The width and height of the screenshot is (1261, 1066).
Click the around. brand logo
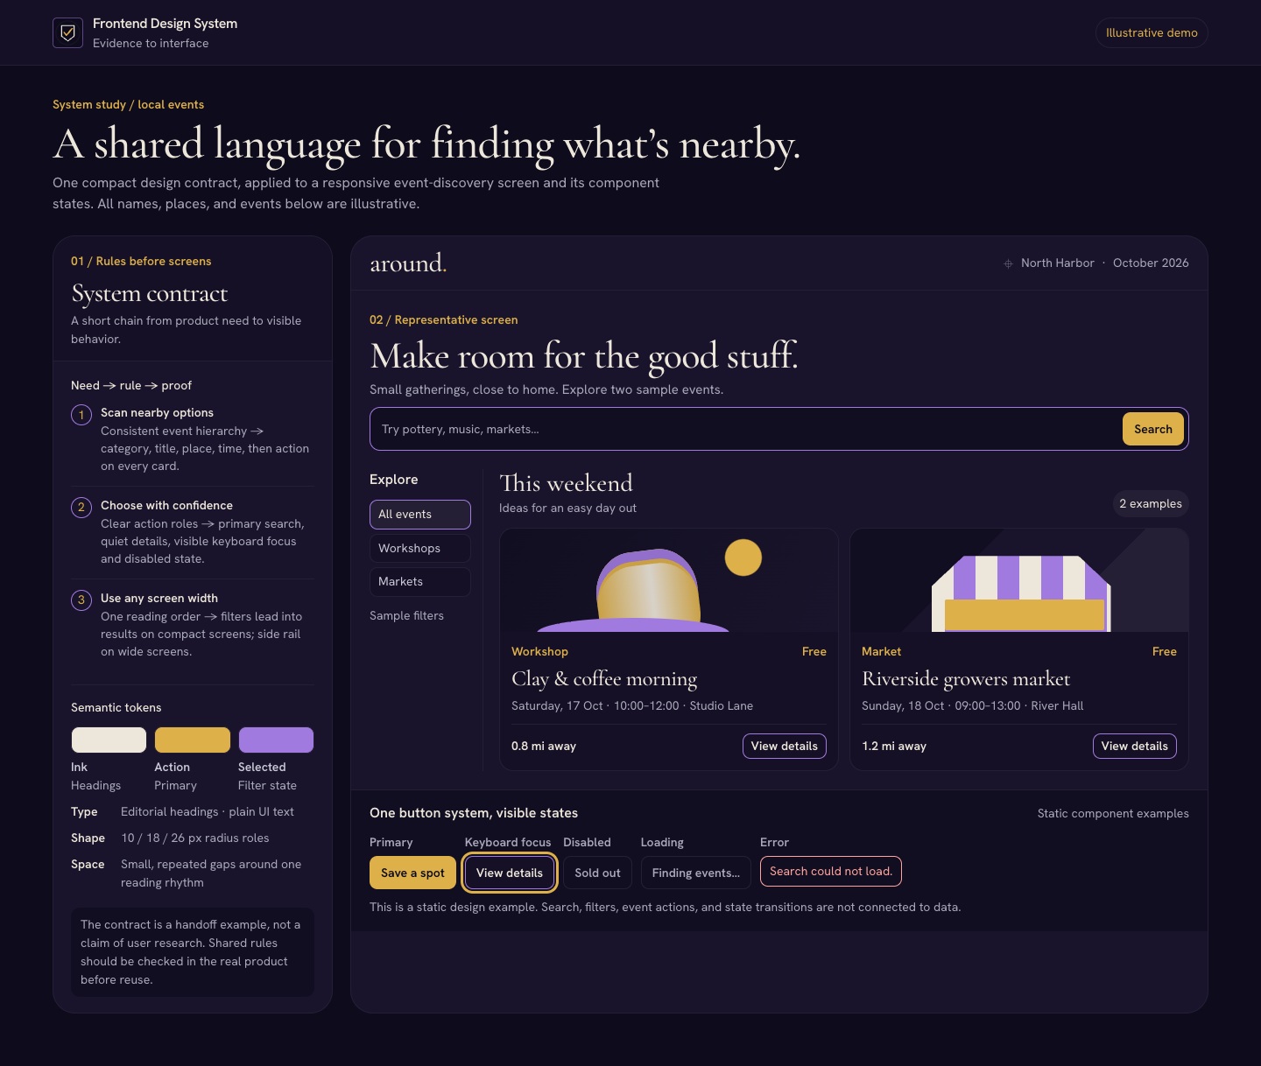click(408, 263)
